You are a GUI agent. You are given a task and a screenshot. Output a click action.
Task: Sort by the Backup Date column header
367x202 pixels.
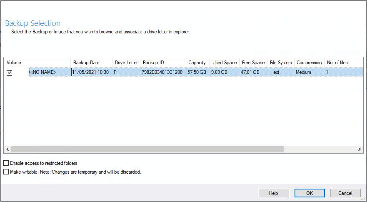[91, 63]
